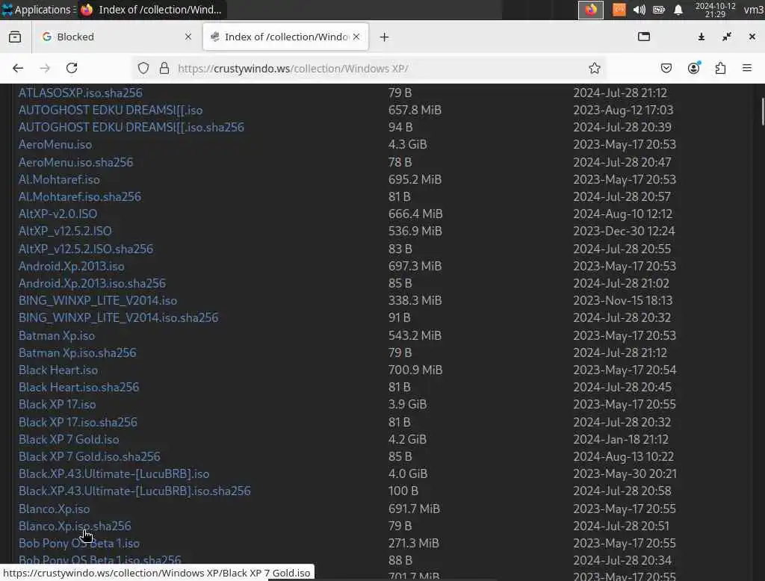Open the Blanco.Xp.iso.sha256 link

[75, 526]
